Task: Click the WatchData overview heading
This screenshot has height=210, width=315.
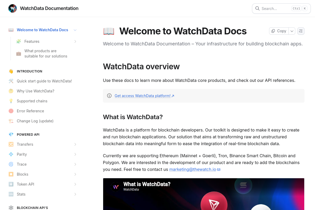Action: 141,67
